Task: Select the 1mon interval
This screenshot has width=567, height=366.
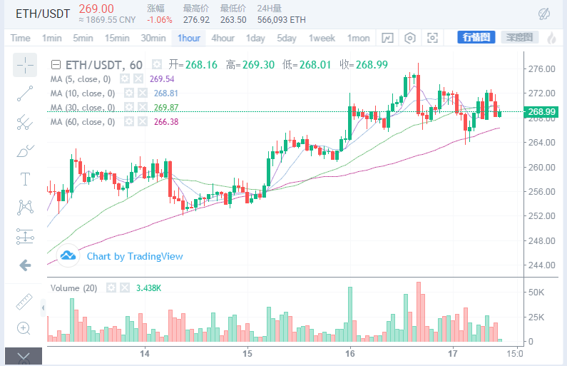Action: coord(358,38)
